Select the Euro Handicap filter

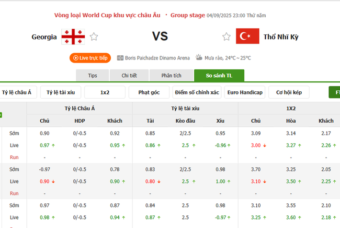[245, 92]
